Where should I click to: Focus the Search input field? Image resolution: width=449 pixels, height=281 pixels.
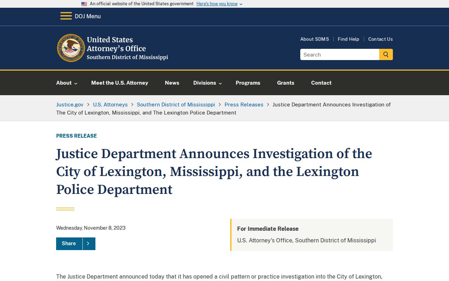point(340,54)
